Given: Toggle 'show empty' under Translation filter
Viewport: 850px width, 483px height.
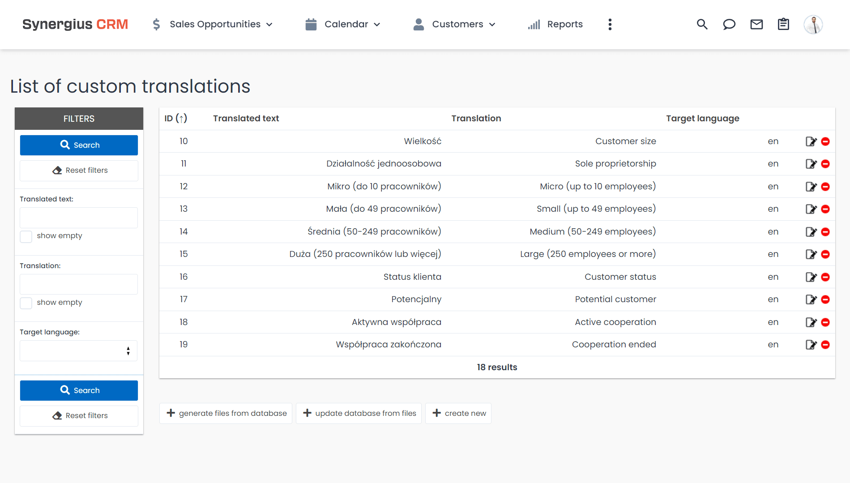Looking at the screenshot, I should 26,303.
